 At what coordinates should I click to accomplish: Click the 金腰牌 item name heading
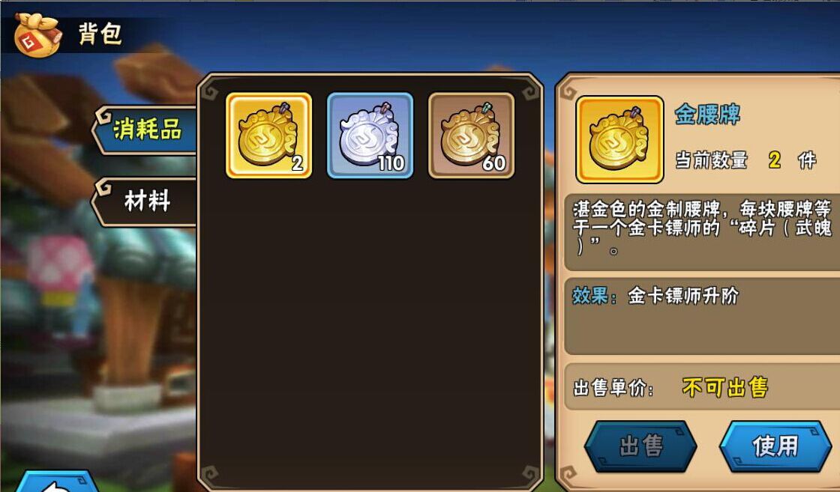click(707, 114)
